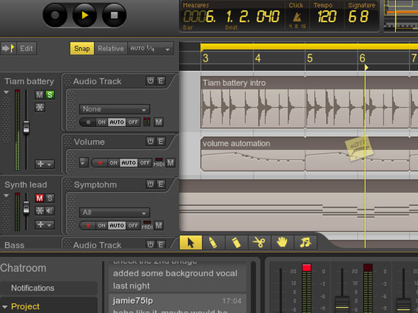Click the record button in transport
This screenshot has width=418, height=313.
point(55,15)
